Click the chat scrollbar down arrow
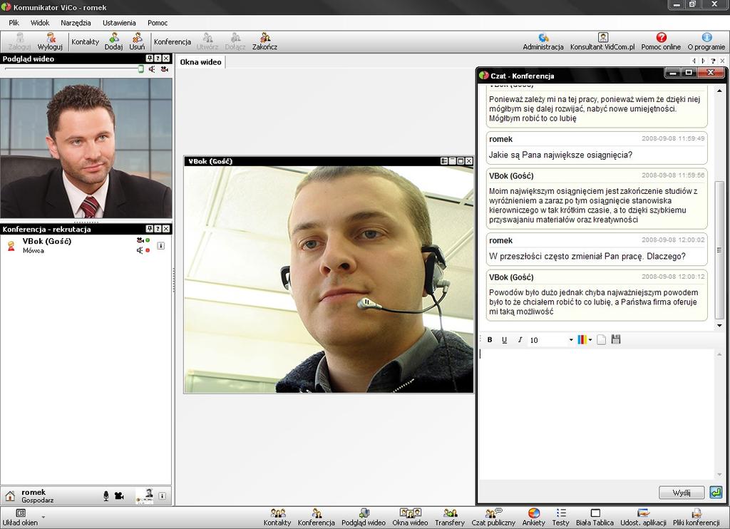The width and height of the screenshot is (730, 529). point(719,326)
